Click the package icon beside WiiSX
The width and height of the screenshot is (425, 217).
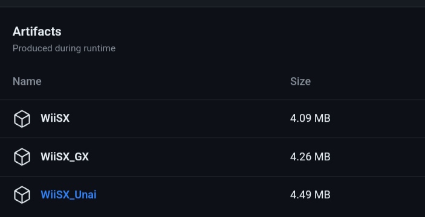point(22,119)
